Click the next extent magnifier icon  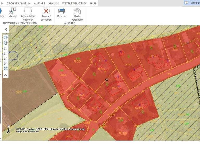point(6,63)
